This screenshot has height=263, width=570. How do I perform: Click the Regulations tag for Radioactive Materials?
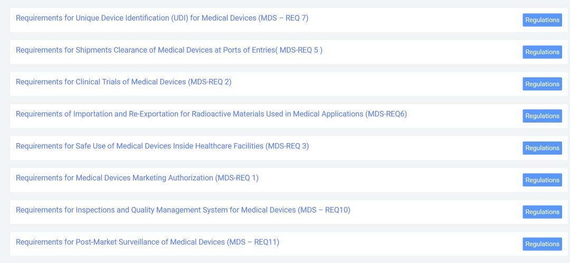click(x=542, y=116)
